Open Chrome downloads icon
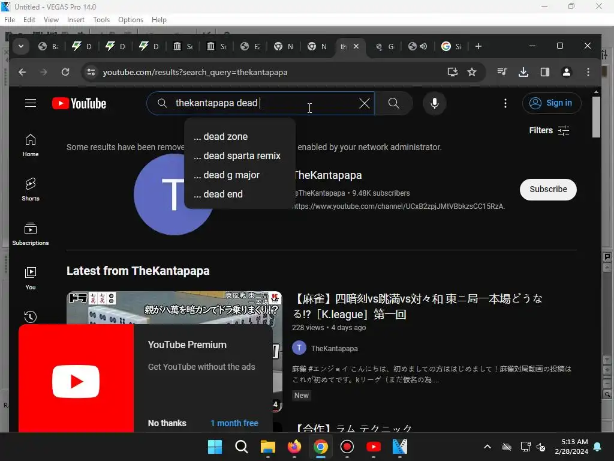 point(523,72)
